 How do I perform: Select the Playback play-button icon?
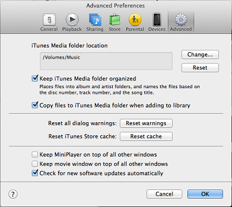[x=72, y=20]
